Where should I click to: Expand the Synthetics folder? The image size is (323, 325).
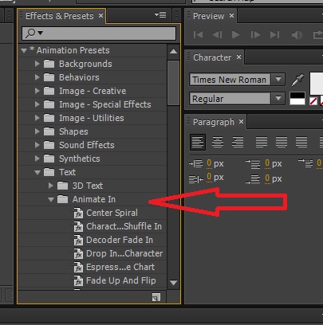point(37,159)
